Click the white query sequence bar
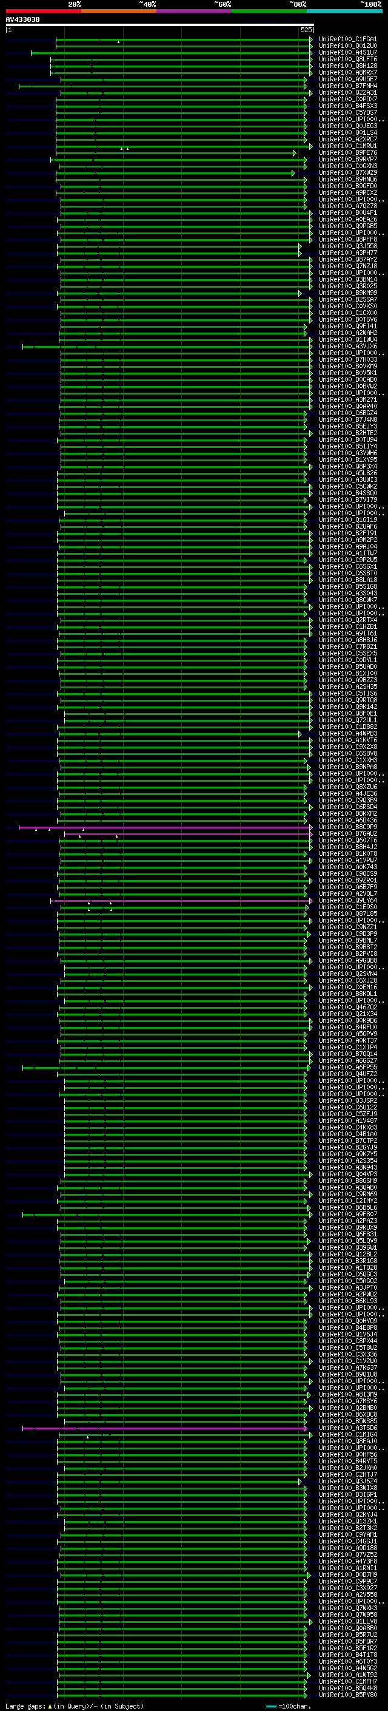This screenshot has height=1711, width=388. 160,24
